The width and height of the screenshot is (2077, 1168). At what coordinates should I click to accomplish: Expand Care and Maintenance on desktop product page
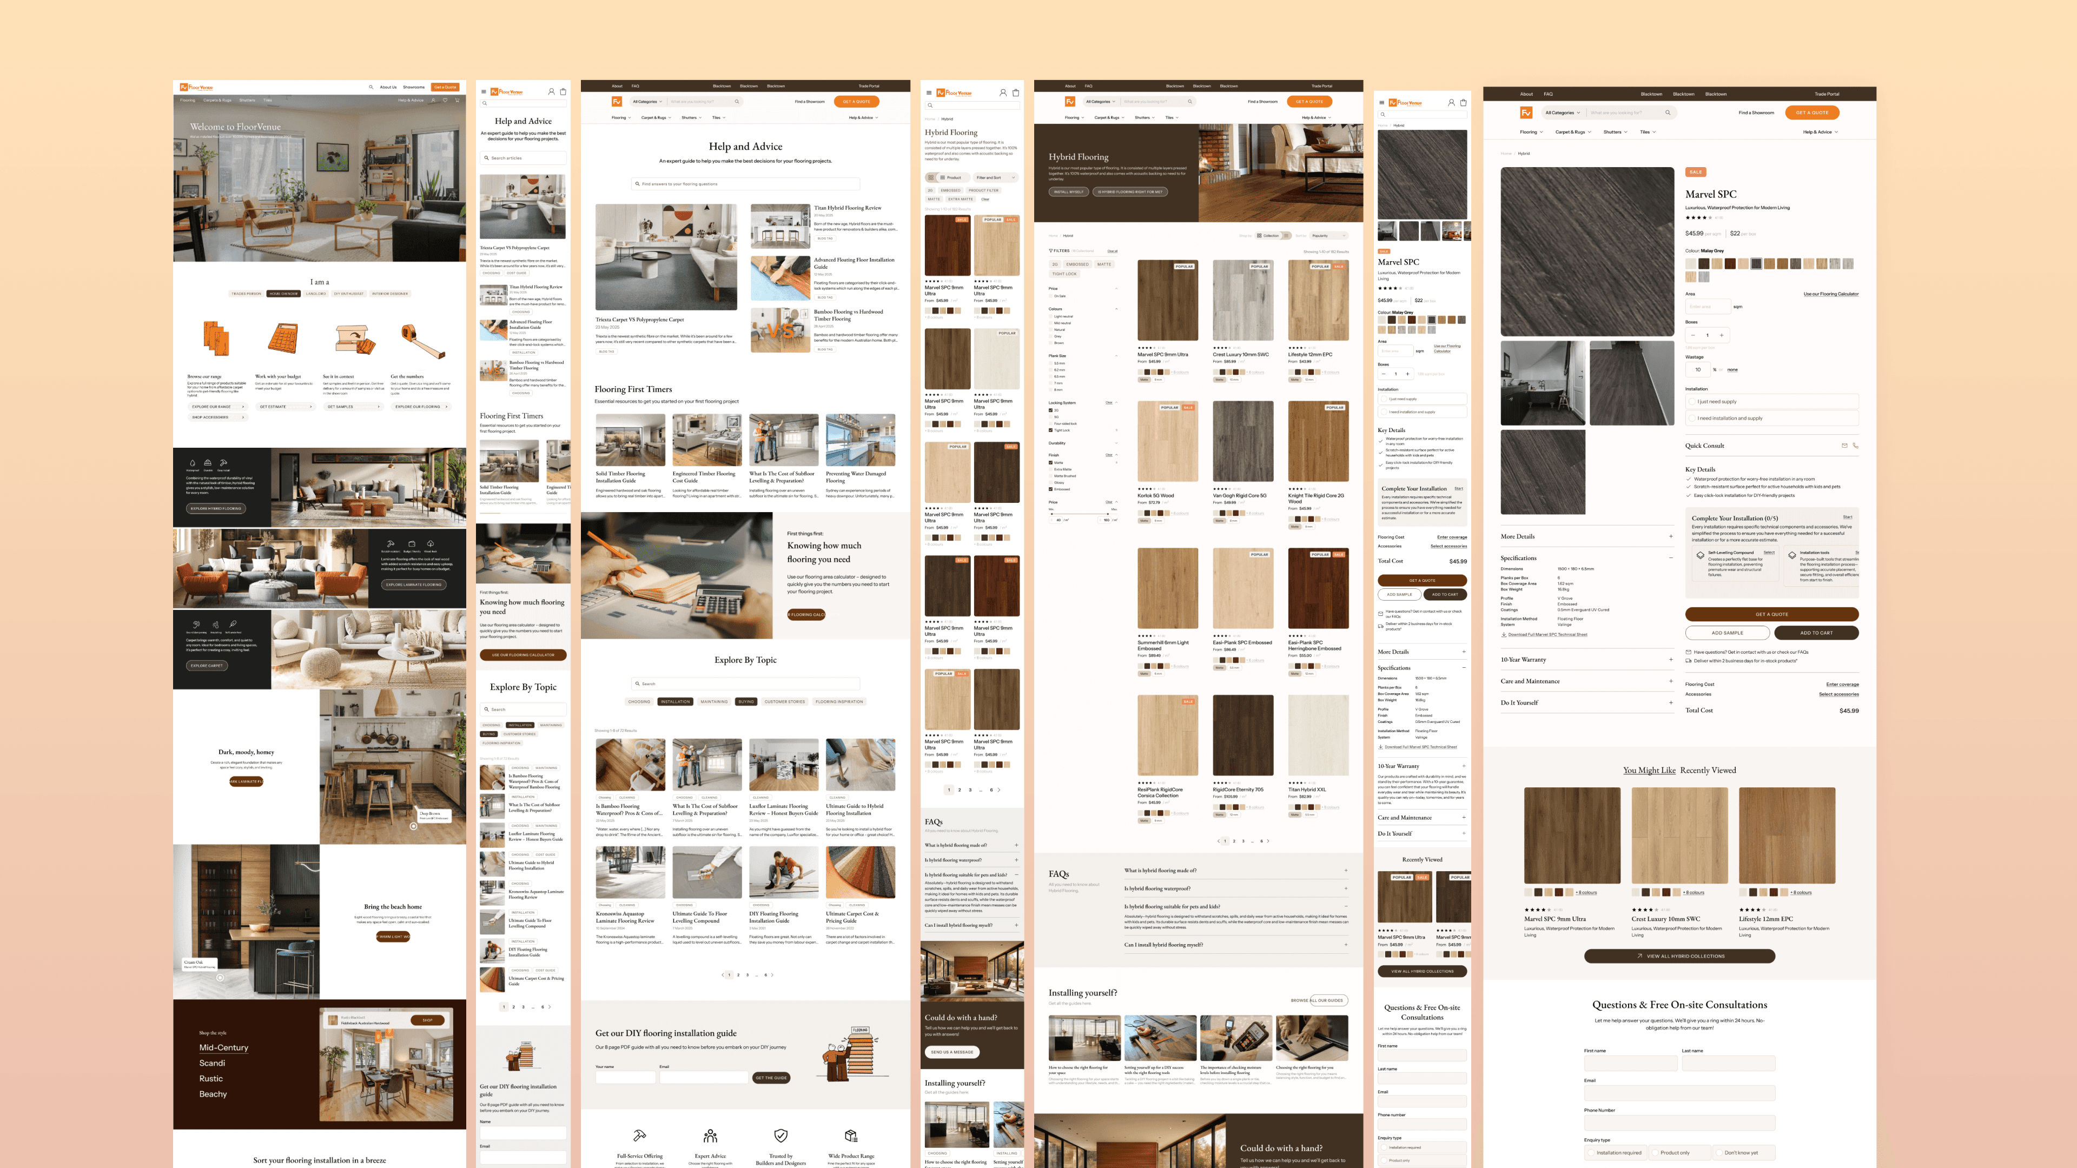[x=1670, y=681]
